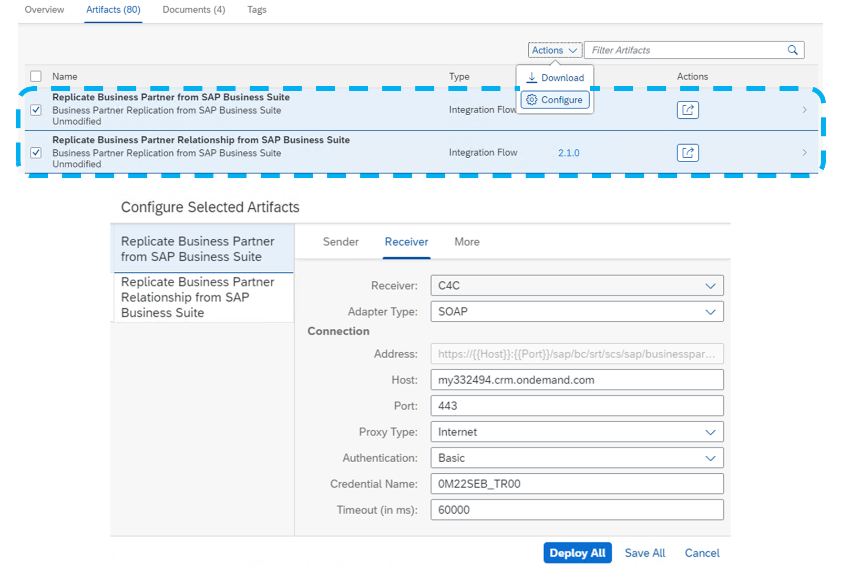
Task: Select the More tab
Action: point(467,241)
